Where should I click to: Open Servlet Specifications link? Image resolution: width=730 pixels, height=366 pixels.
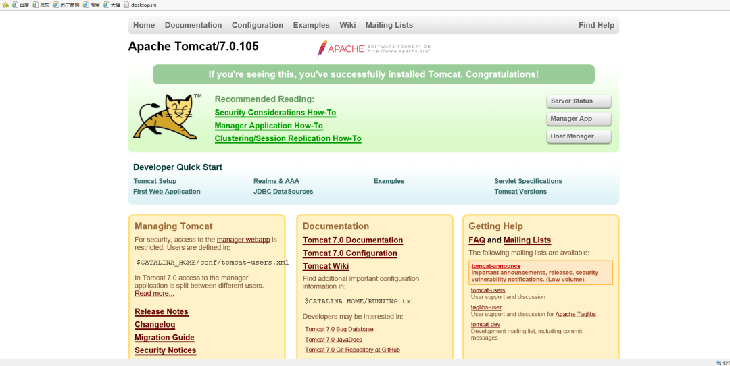point(528,181)
